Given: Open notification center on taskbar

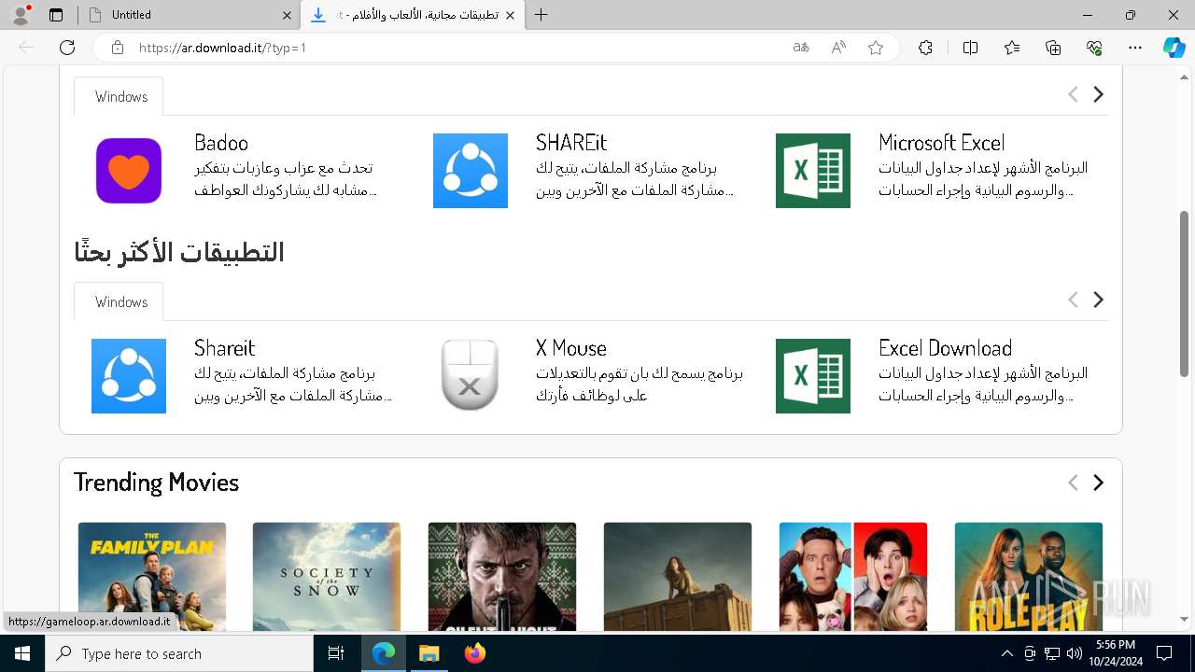Looking at the screenshot, I should point(1164,653).
